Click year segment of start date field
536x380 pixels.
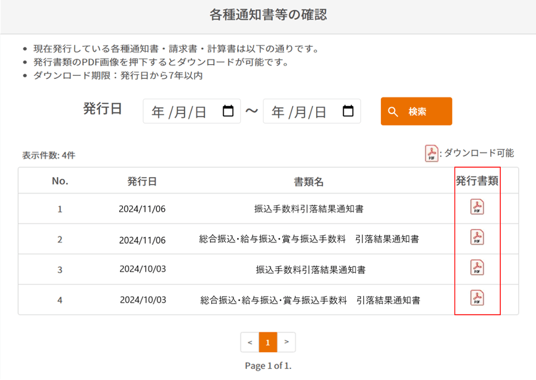pyautogui.click(x=158, y=112)
